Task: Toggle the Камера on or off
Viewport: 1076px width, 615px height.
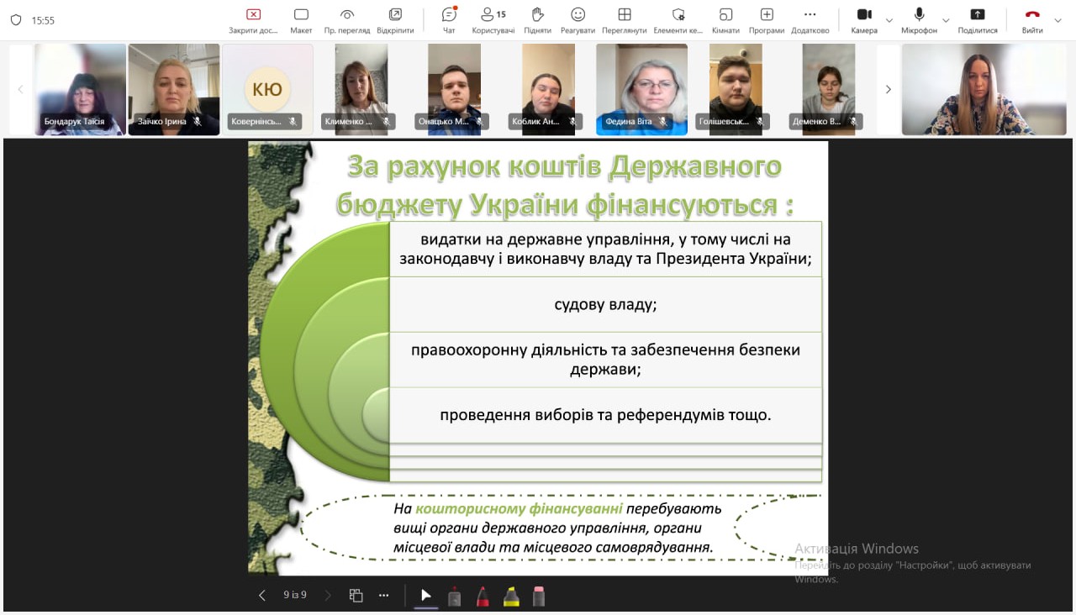Action: (x=863, y=20)
